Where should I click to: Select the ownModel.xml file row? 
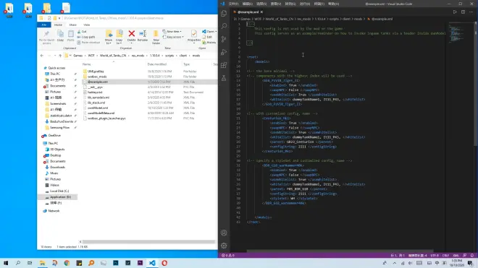(x=149, y=108)
